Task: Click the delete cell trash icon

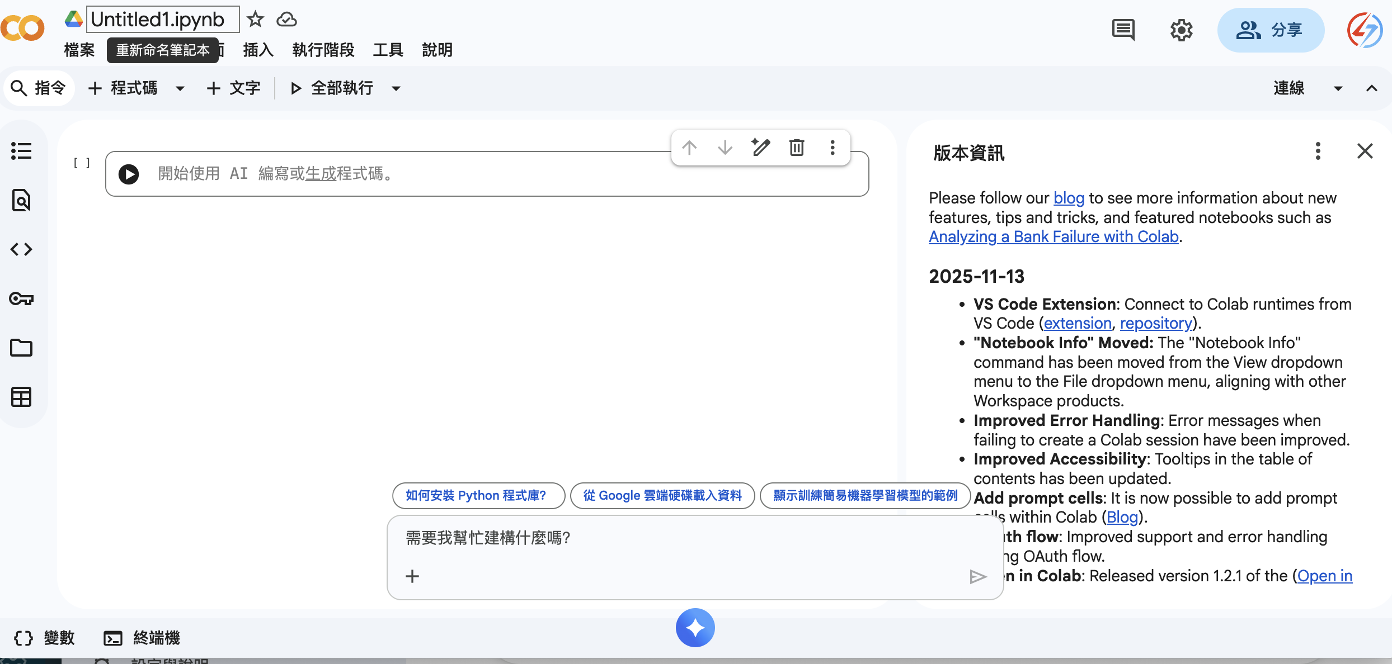Action: coord(797,148)
